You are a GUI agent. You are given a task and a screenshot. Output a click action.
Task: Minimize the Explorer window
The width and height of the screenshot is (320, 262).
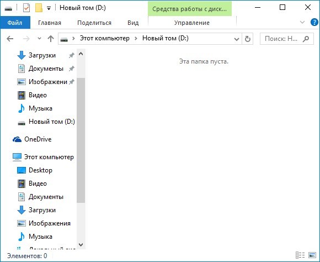pos(258,8)
